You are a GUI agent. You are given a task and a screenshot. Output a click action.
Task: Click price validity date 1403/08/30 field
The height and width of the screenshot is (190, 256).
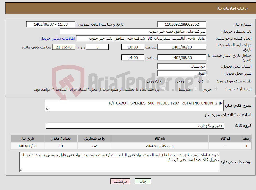point(182,58)
